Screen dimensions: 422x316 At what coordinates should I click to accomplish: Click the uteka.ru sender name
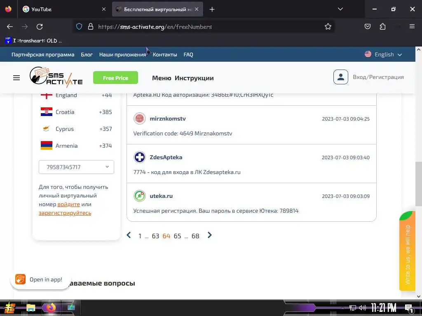(161, 196)
